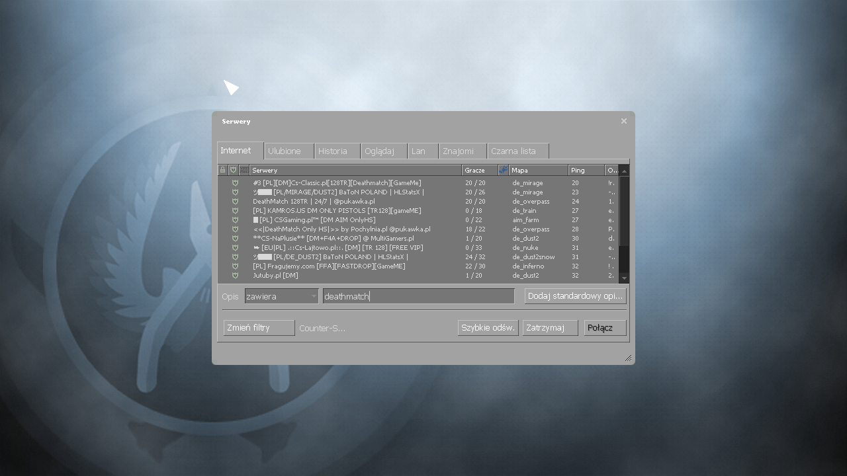This screenshot has height=476, width=847.
Task: Click the shield icon beside Jutuby.pl [DM]
Action: click(235, 276)
